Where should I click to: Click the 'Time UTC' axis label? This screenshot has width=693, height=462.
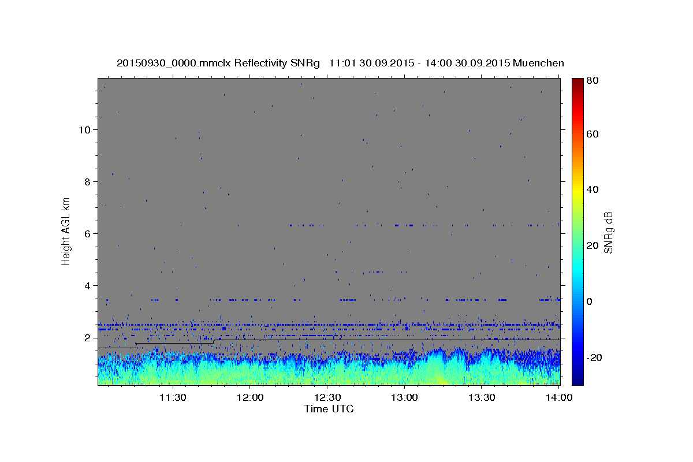click(x=329, y=409)
